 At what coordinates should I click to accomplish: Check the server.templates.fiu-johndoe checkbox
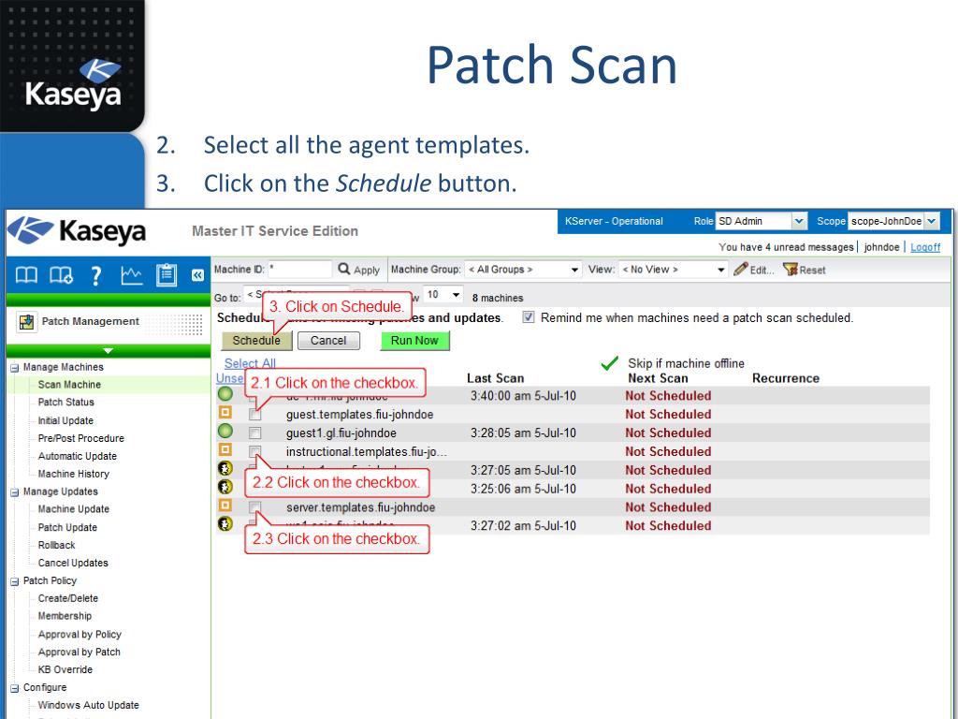point(254,506)
